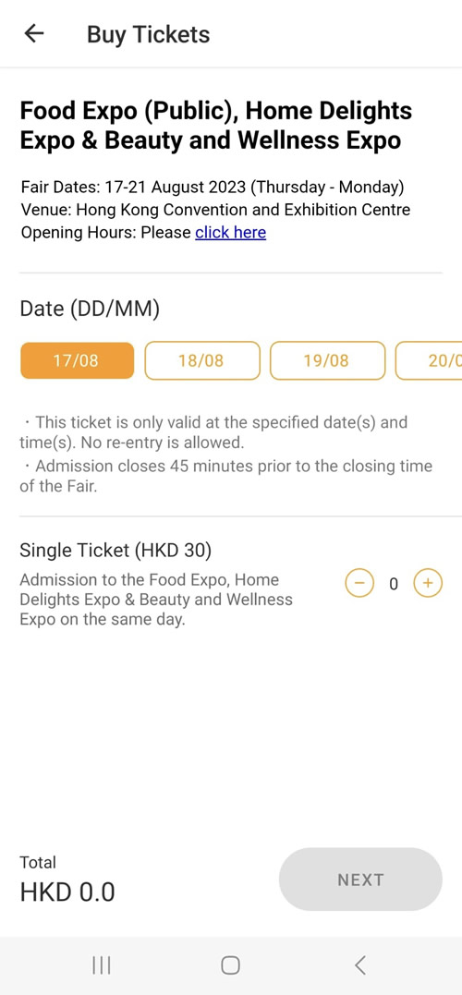This screenshot has width=462, height=995.
Task: Tap the Date (DD/MM) section label
Action: point(91,309)
